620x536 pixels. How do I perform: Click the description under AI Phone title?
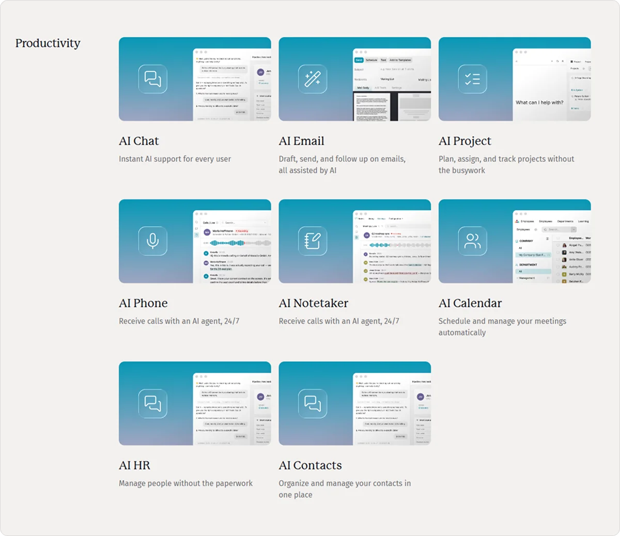pyautogui.click(x=179, y=321)
